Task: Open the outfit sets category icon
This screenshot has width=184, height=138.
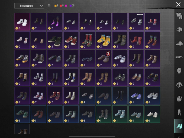Action: (x=179, y=16)
